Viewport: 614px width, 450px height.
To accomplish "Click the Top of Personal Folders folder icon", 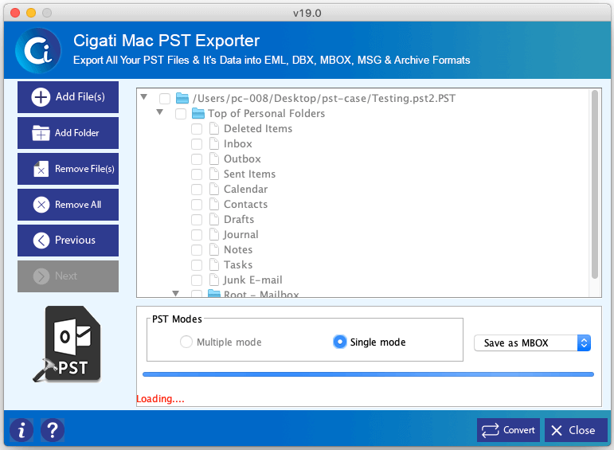I will pyautogui.click(x=198, y=113).
